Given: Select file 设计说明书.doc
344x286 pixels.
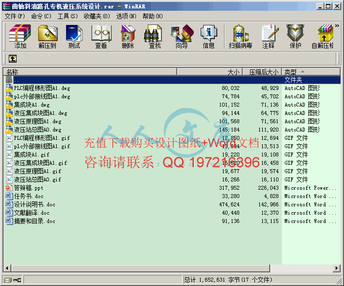Looking at the screenshot, I should click(x=172, y=204).
